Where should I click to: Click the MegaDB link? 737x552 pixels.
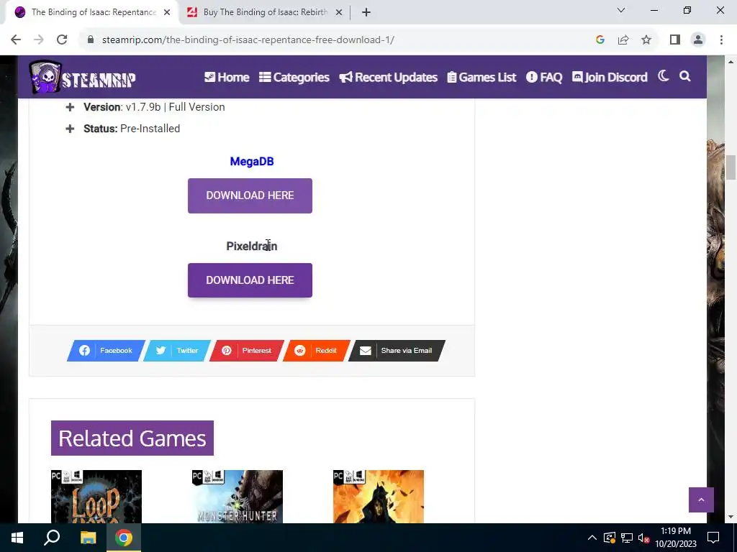point(251,162)
